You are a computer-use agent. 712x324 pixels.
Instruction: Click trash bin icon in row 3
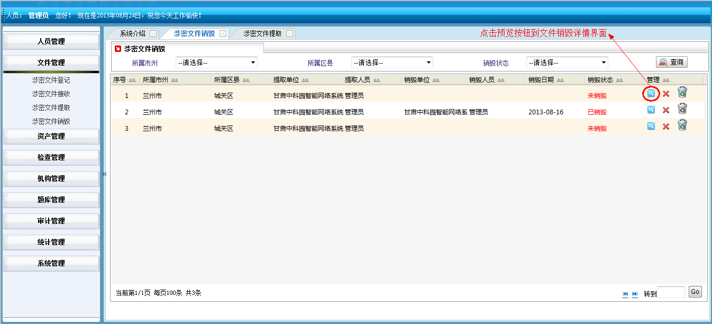(x=682, y=125)
